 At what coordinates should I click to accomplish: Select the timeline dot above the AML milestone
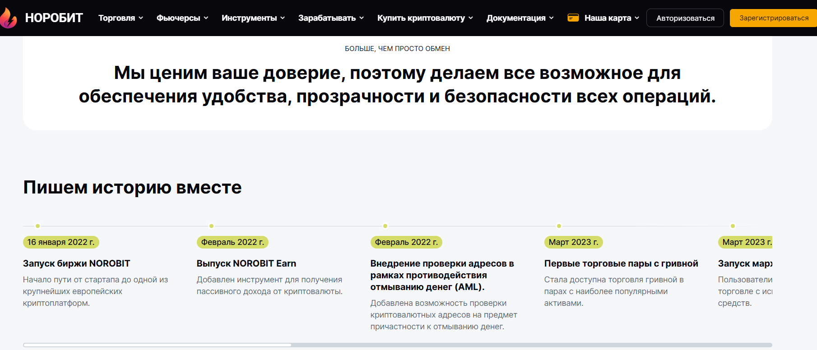click(x=385, y=226)
